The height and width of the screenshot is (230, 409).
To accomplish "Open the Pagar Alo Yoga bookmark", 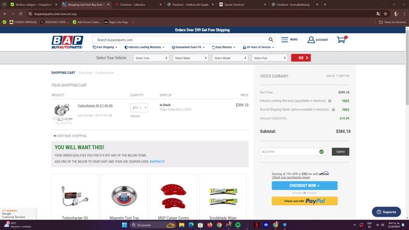I will point(116,22).
